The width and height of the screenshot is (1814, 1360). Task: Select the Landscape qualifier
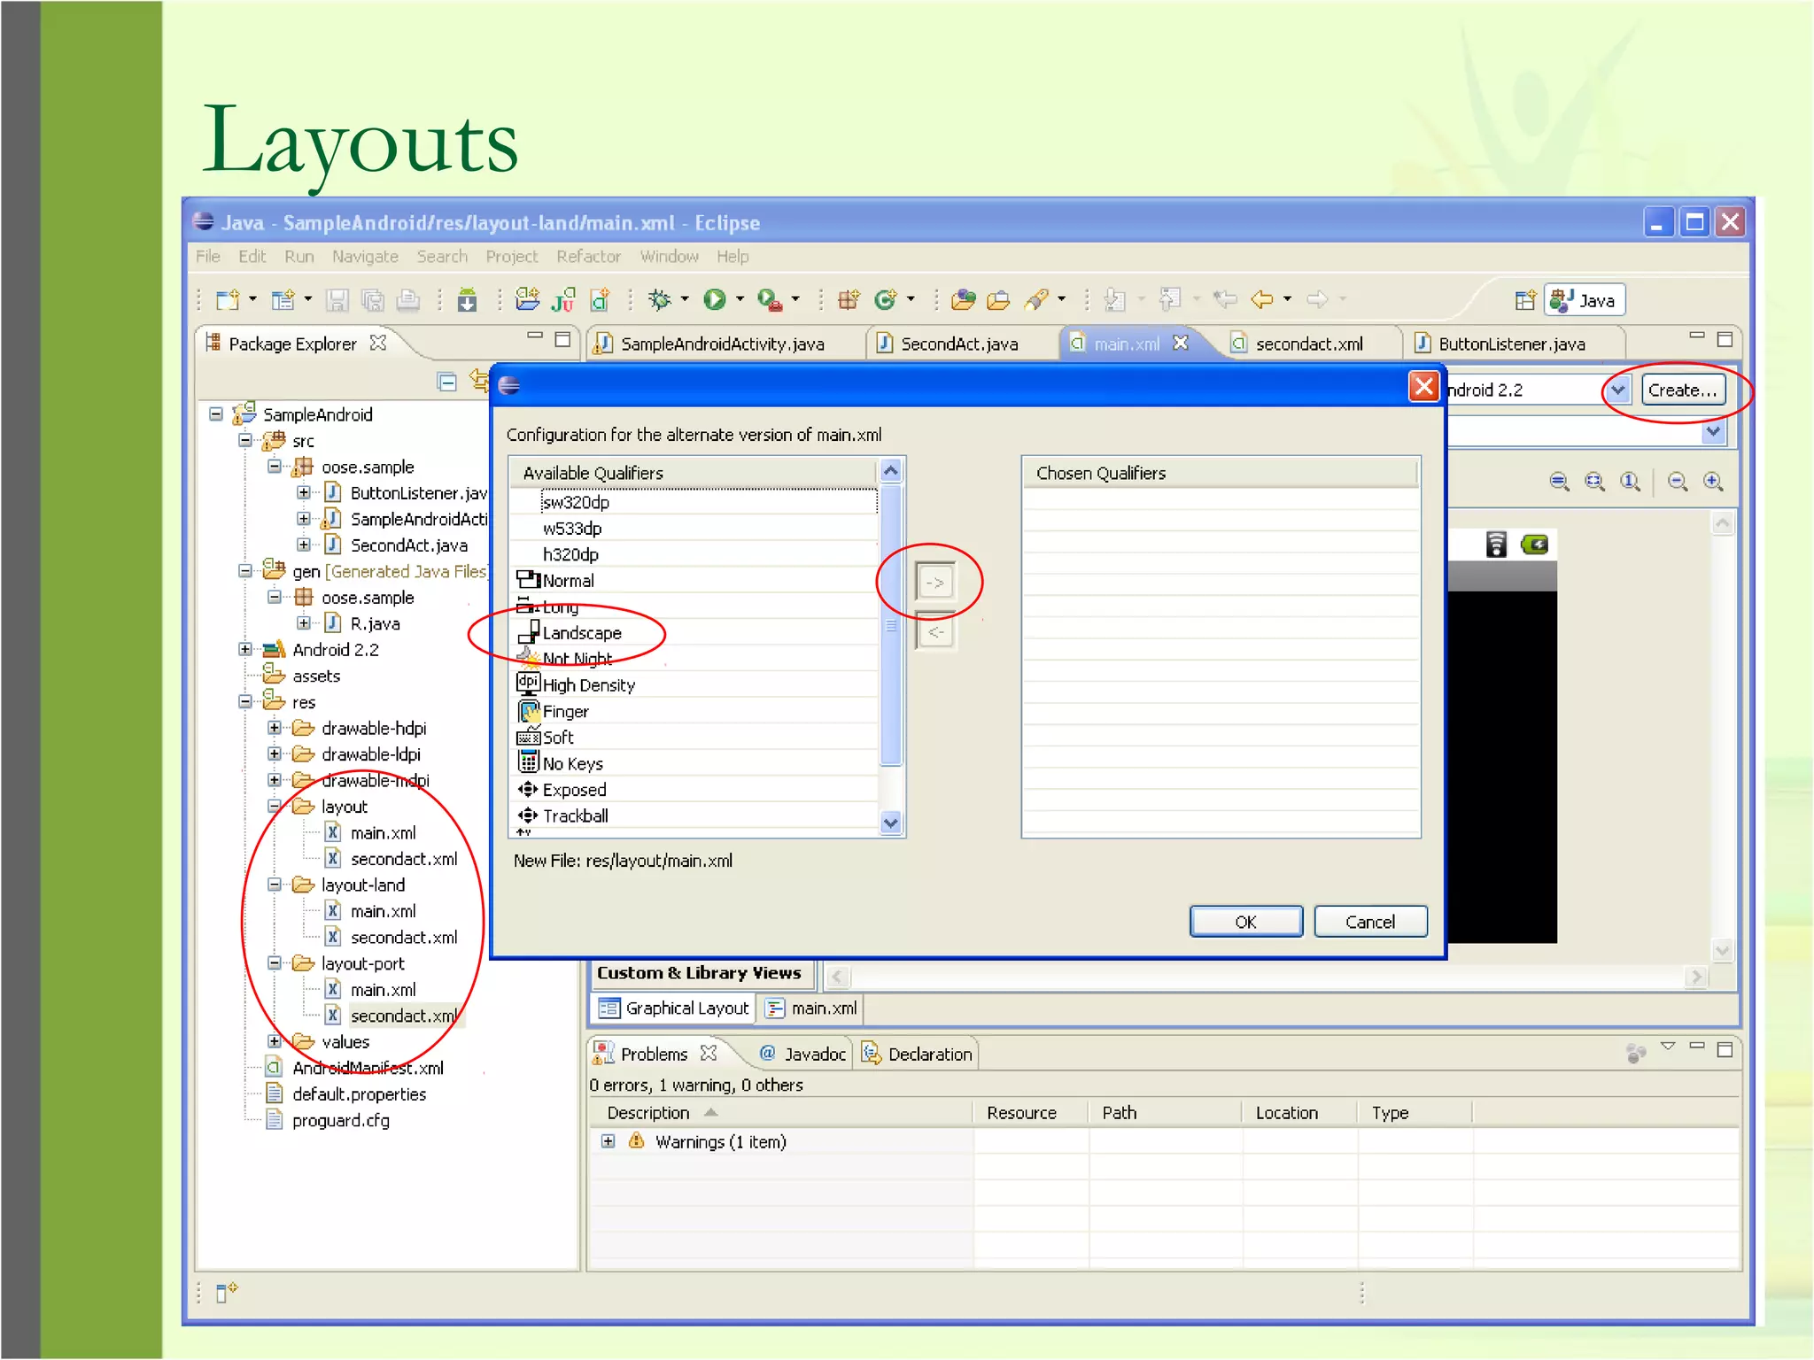click(x=582, y=633)
